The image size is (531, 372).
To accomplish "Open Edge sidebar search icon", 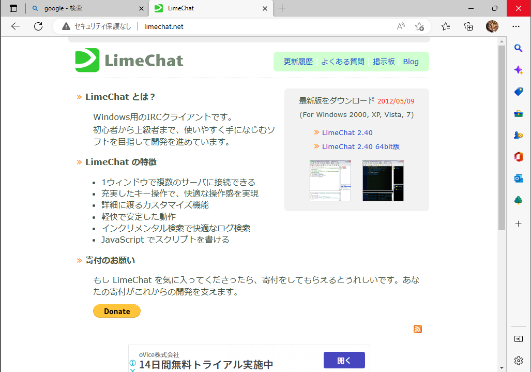I will [x=519, y=48].
